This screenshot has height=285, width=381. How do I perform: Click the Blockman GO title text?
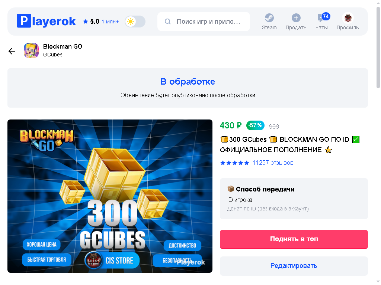coord(63,46)
